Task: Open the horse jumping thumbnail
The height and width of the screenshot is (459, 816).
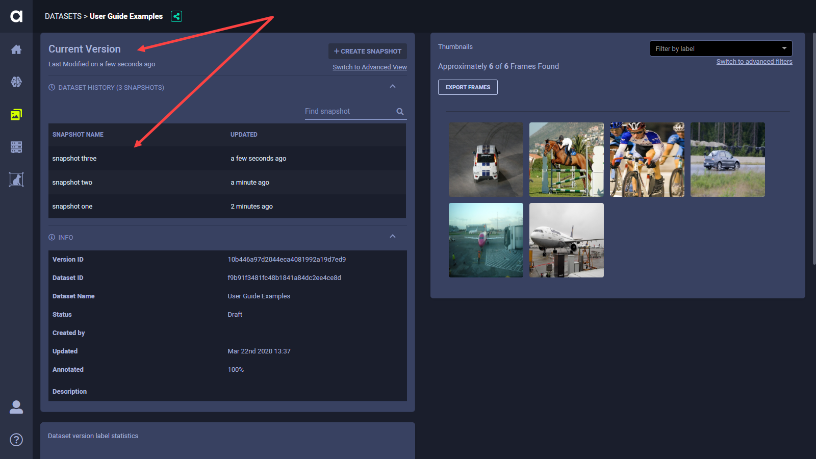Action: click(566, 160)
